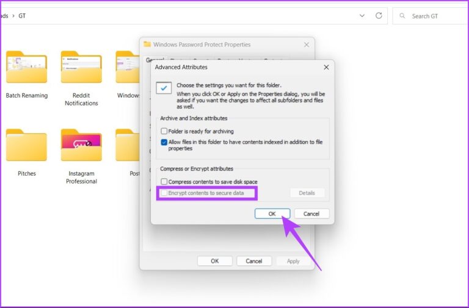The height and width of the screenshot is (308, 469).
Task: Click the search magnifier icon
Action: (402, 16)
